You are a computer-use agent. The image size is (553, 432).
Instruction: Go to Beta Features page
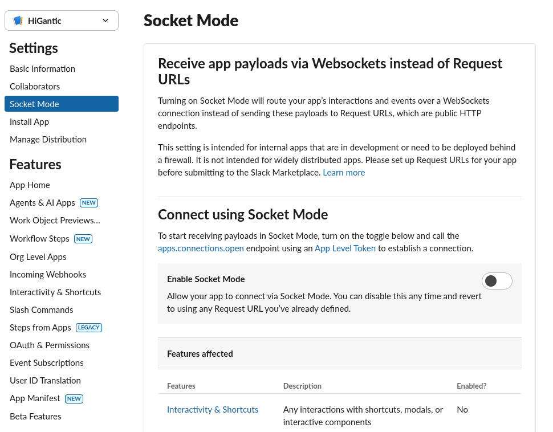point(35,417)
